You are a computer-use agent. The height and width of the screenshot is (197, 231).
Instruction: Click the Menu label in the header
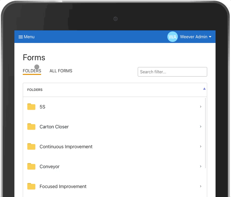(29, 37)
